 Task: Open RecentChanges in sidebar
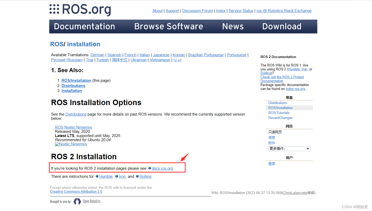pyautogui.click(x=280, y=118)
